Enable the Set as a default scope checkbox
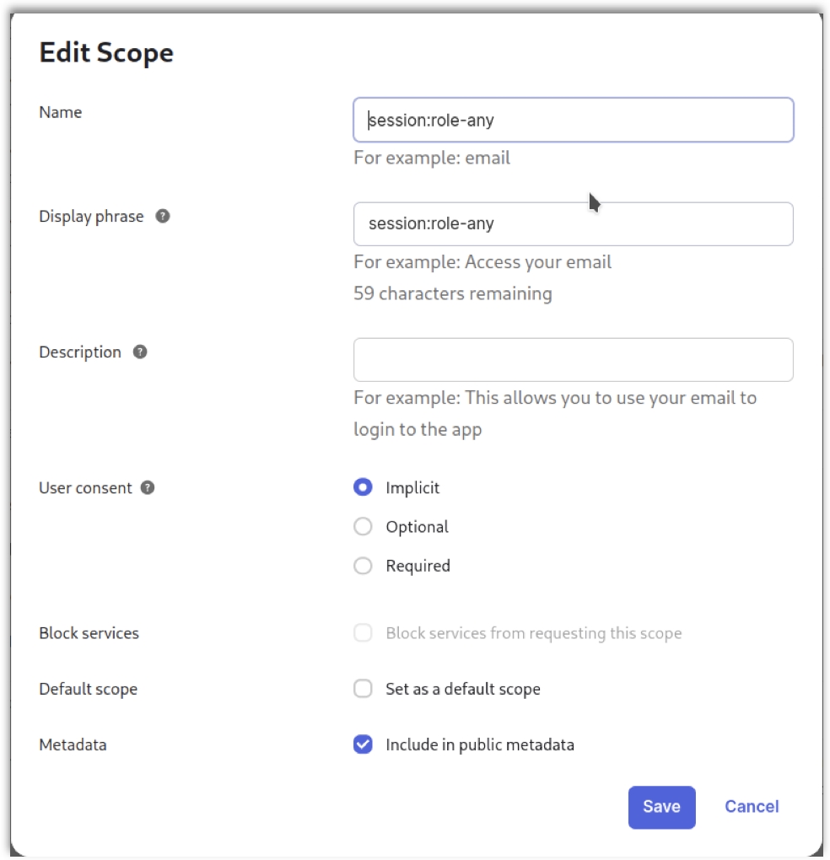830x860 pixels. click(x=363, y=689)
